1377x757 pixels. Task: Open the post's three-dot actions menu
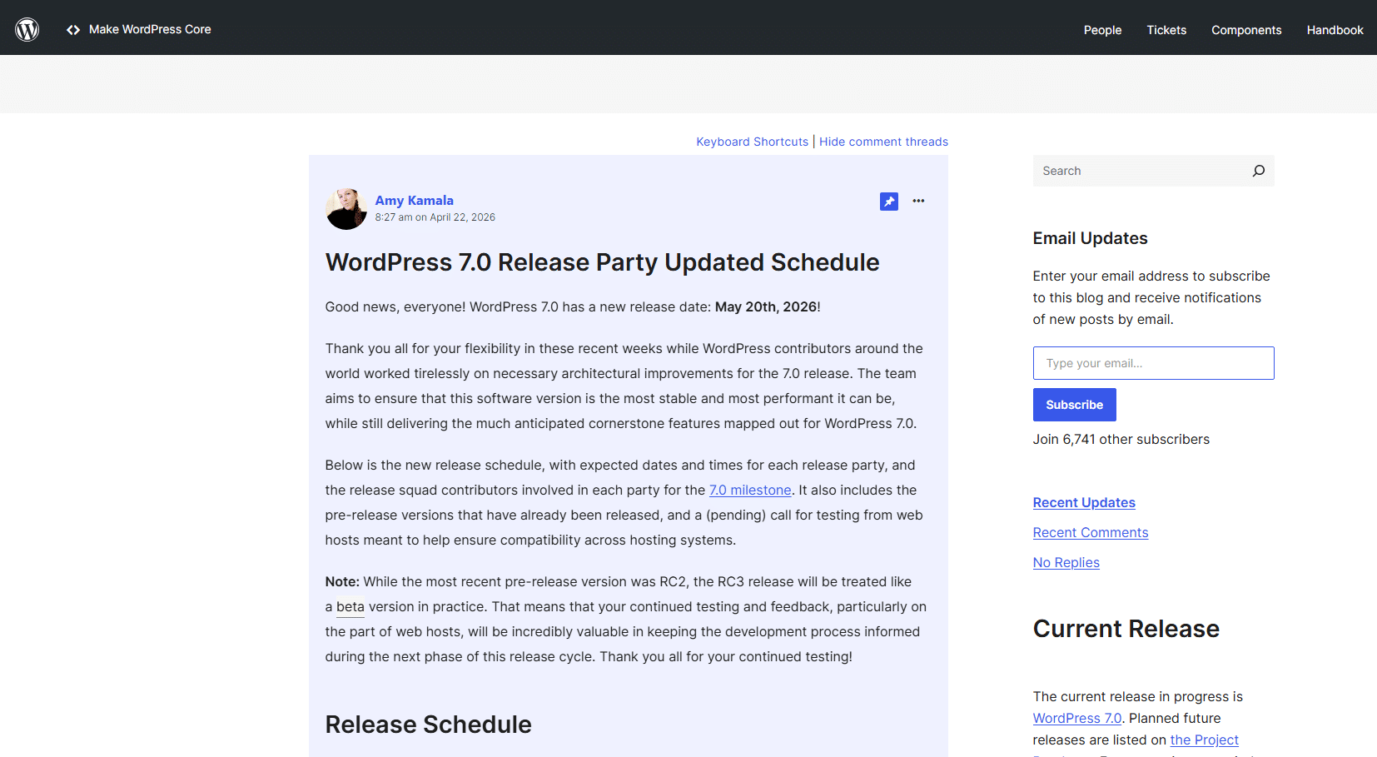(918, 201)
